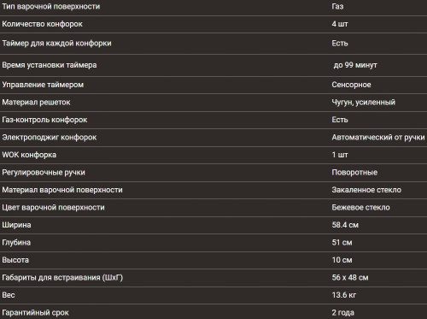Viewport: 427px width, 319px height.
Task: Click the value "4 шт"
Action: [340, 24]
